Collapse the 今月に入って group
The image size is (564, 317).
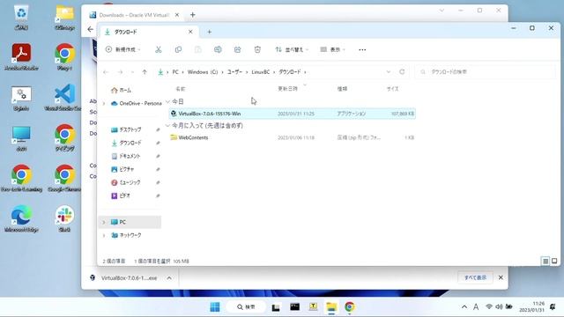pos(167,125)
